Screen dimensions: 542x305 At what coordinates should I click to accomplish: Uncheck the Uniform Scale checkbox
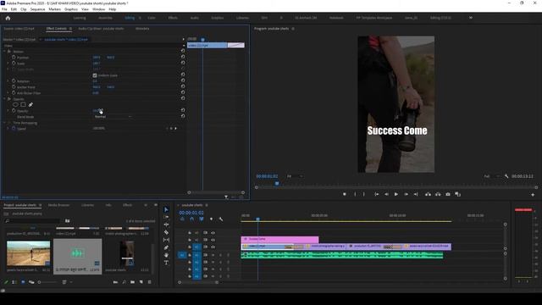coord(95,75)
